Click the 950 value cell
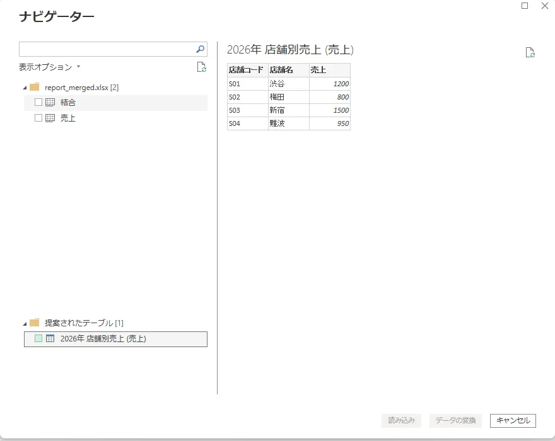This screenshot has height=441, width=555. (330, 123)
